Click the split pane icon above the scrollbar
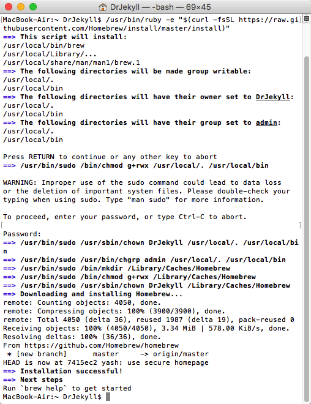This screenshot has width=311, height=404. 306,19
